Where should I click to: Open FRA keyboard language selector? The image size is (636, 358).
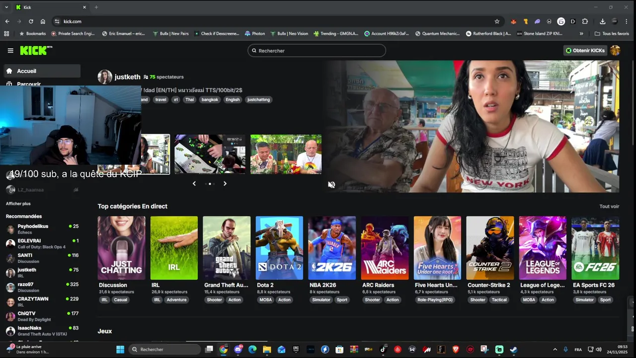[578, 350]
